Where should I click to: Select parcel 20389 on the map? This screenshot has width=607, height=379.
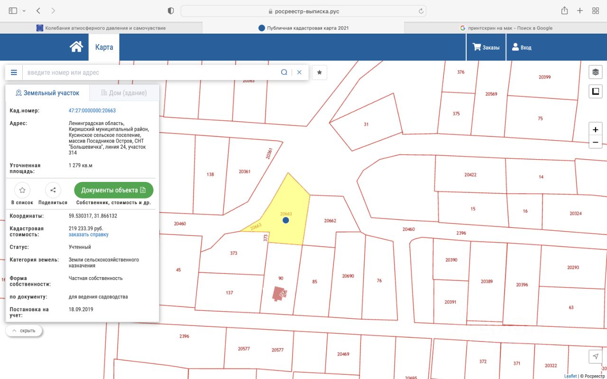click(x=487, y=281)
